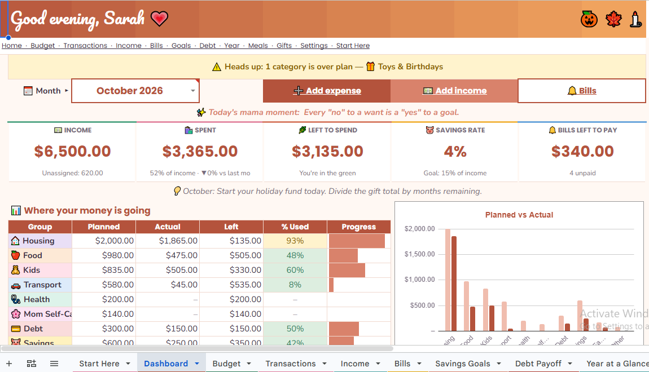This screenshot has height=372, width=649.
Task: Select the $340.00 bills left value
Action: (582, 151)
